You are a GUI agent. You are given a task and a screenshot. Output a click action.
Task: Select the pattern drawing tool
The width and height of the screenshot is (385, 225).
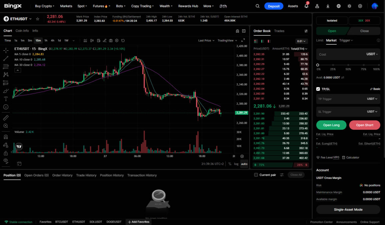(x=6, y=74)
